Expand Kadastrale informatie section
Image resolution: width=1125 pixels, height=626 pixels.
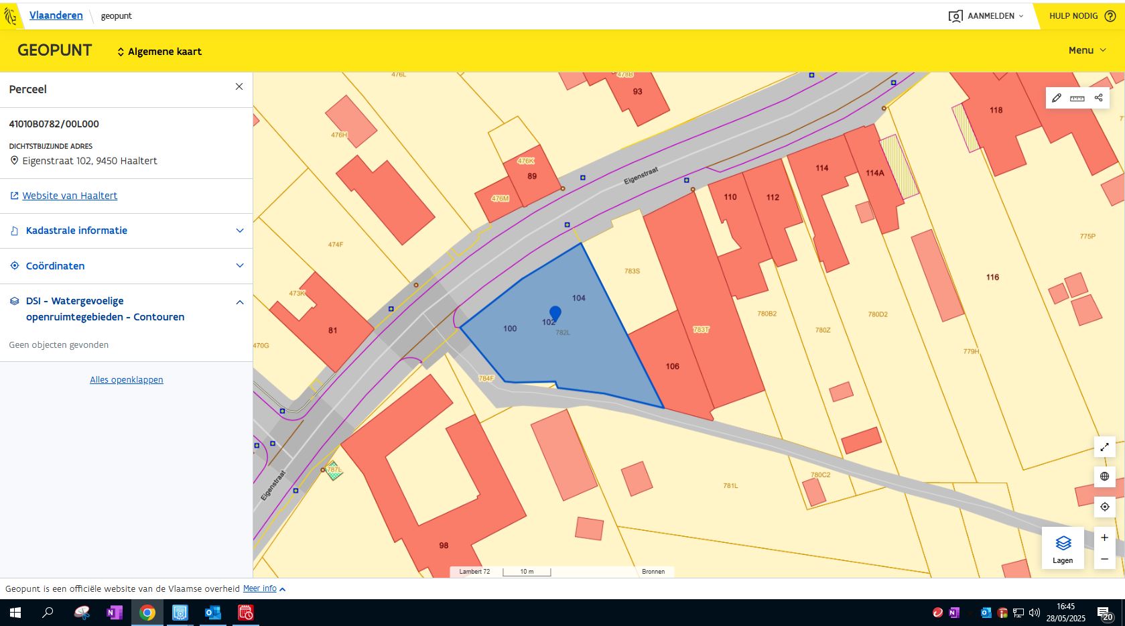point(126,231)
